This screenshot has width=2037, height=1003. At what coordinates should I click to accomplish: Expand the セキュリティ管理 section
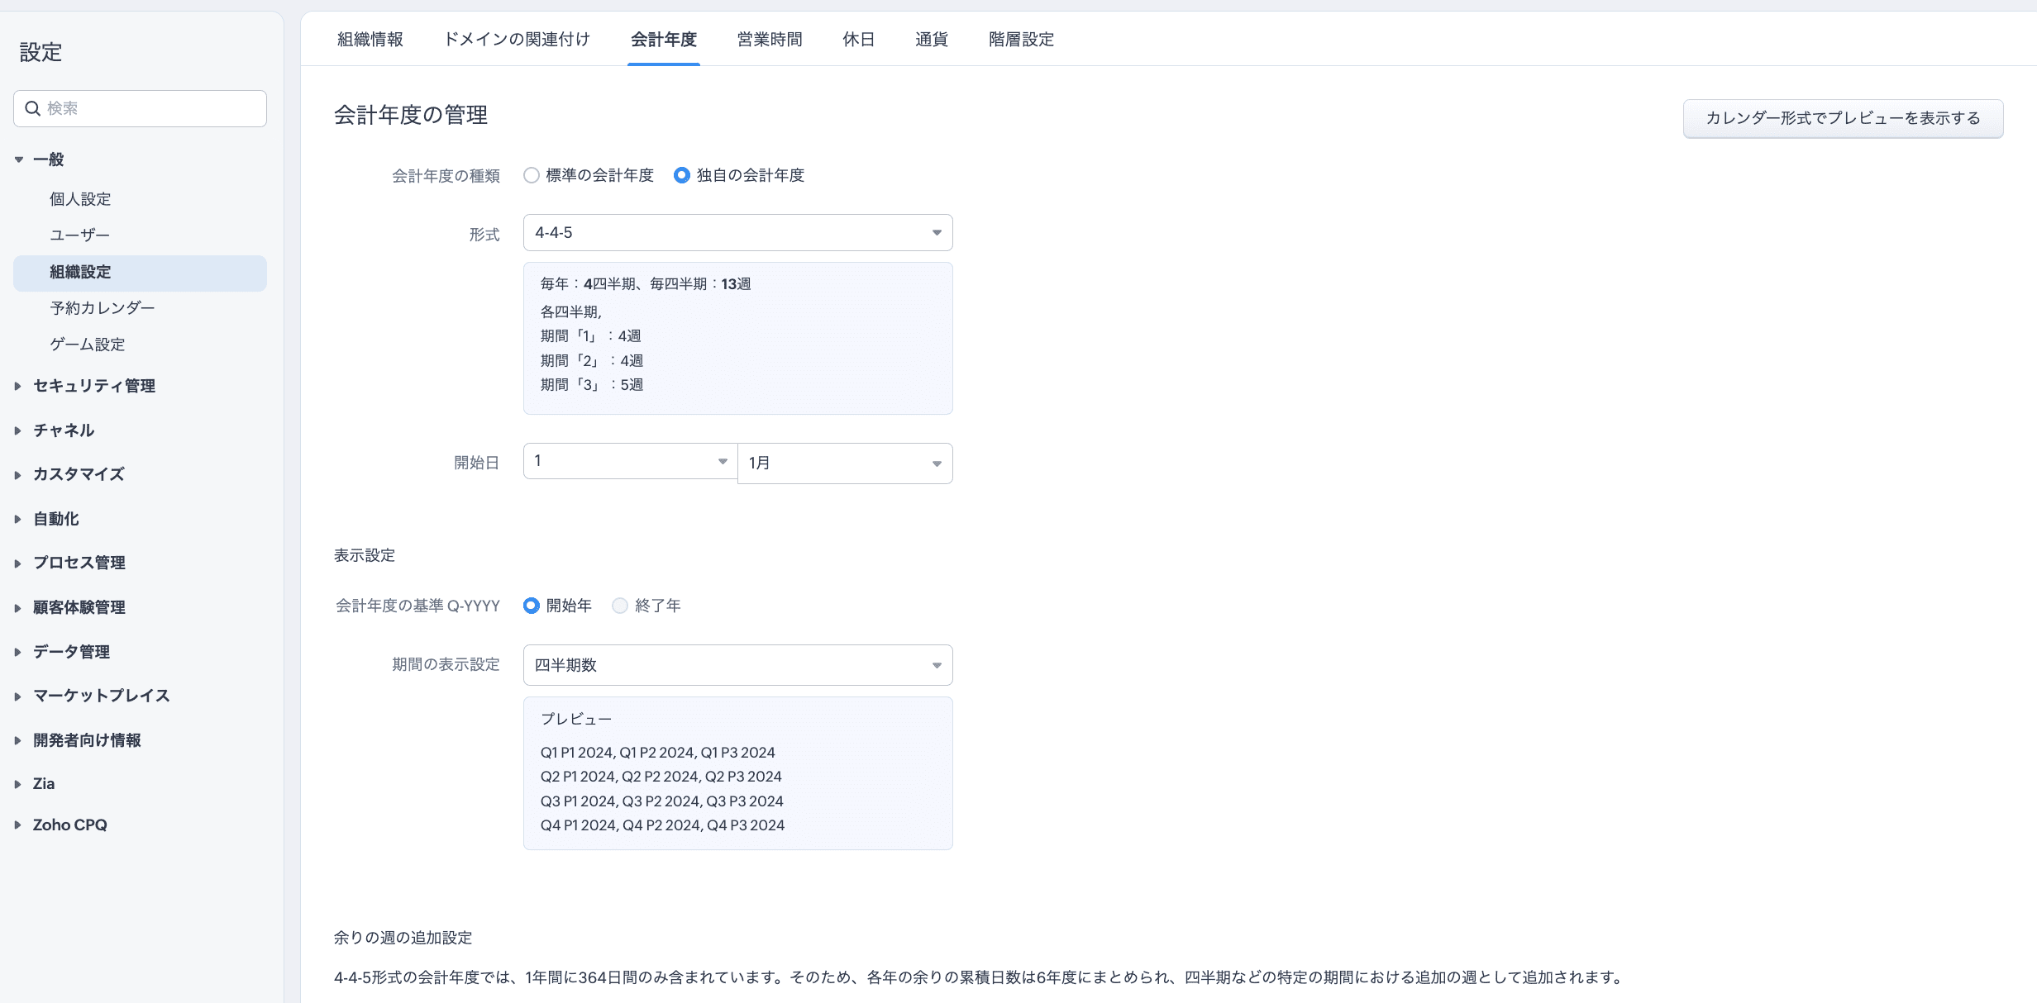[18, 386]
